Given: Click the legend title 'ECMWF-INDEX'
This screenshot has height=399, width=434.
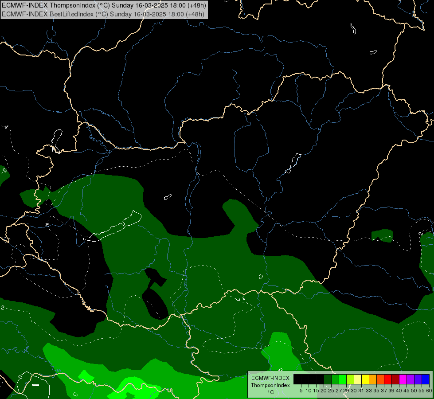Looking at the screenshot, I should [270, 378].
